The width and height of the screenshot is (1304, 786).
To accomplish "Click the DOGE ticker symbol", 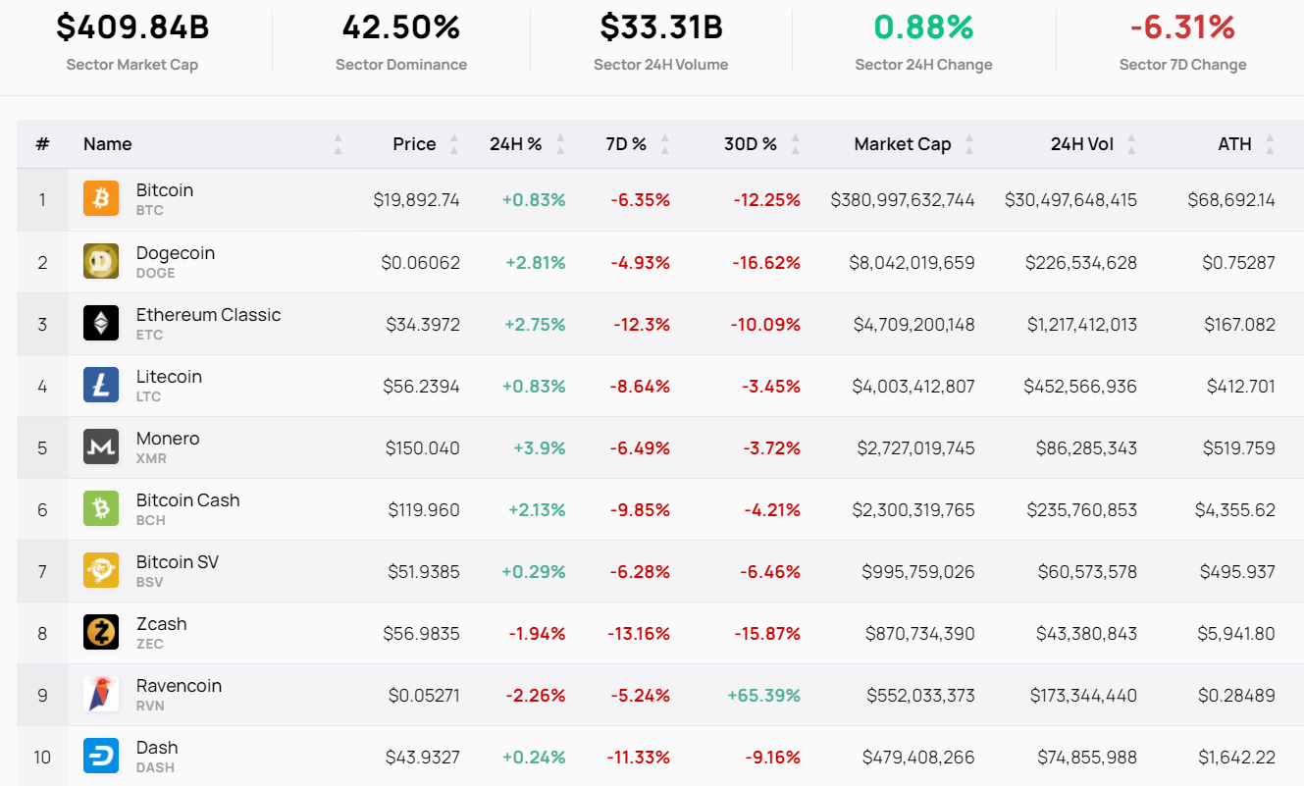I will click(156, 273).
